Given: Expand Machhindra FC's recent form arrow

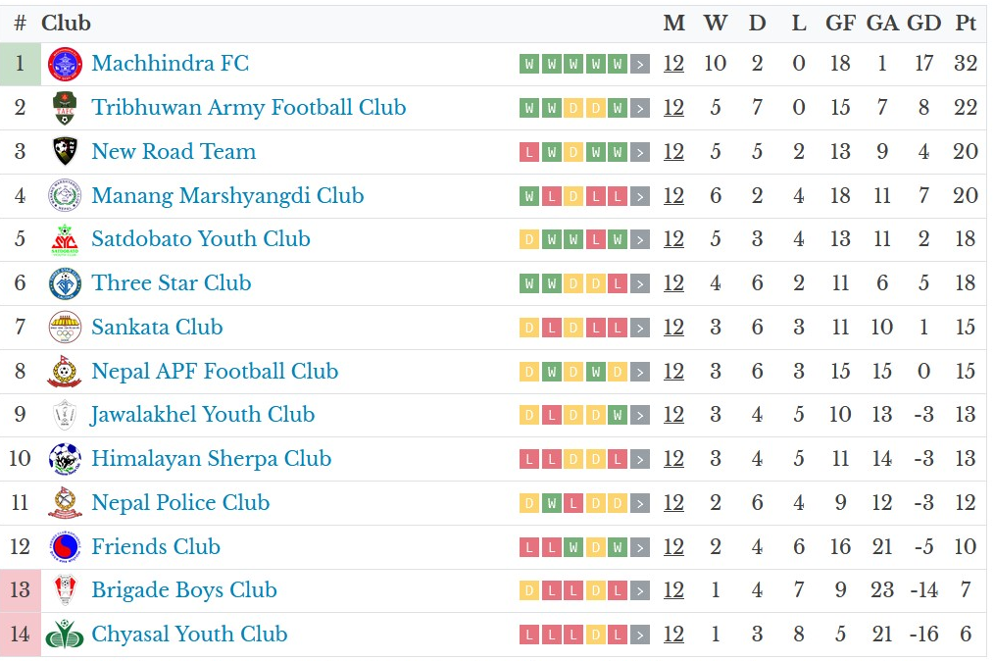Looking at the screenshot, I should pos(640,65).
